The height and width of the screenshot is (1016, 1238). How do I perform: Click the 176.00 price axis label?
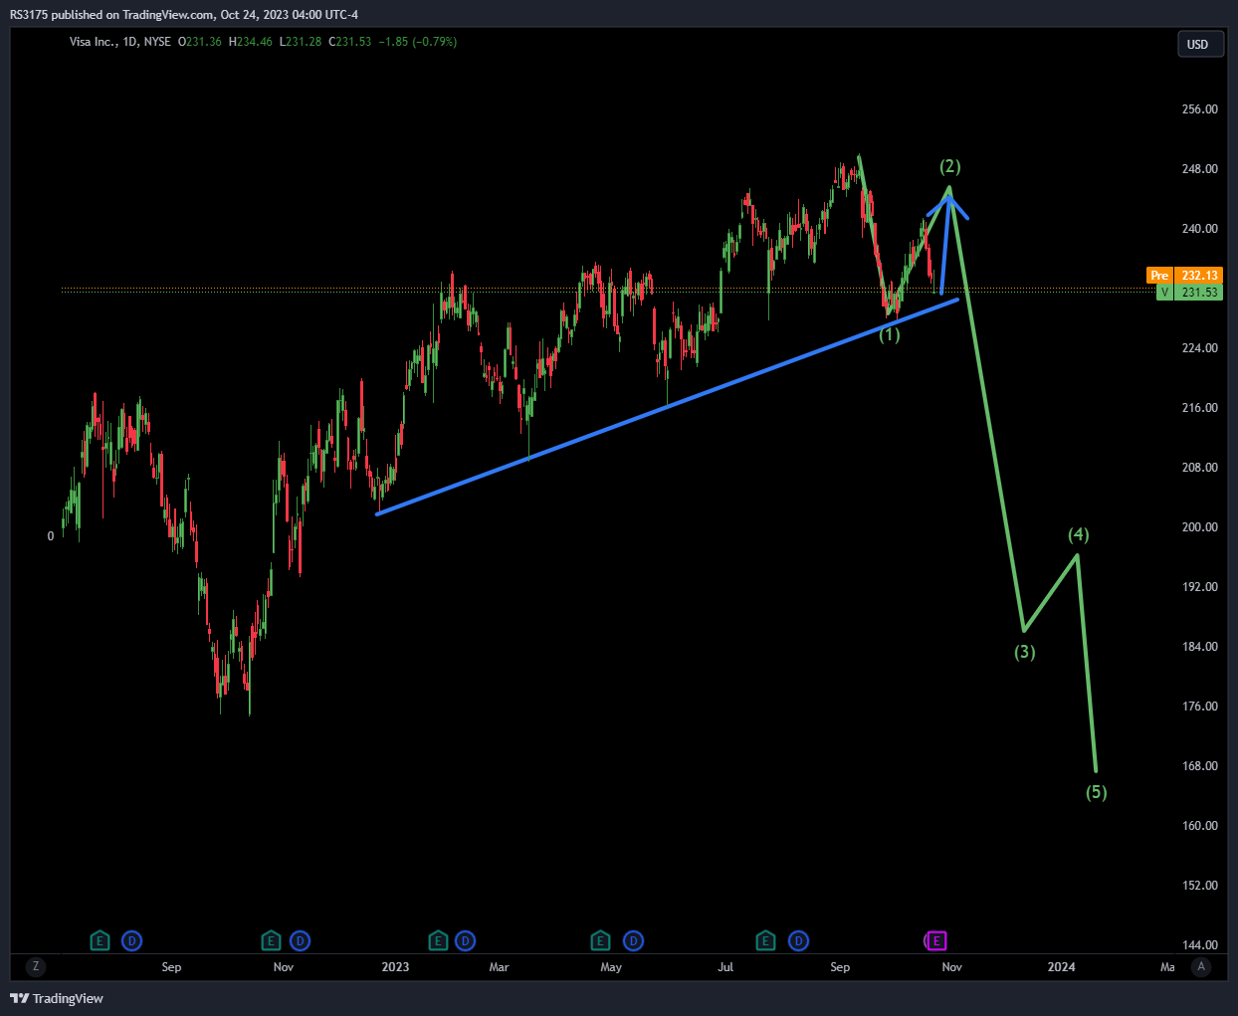pyautogui.click(x=1199, y=707)
